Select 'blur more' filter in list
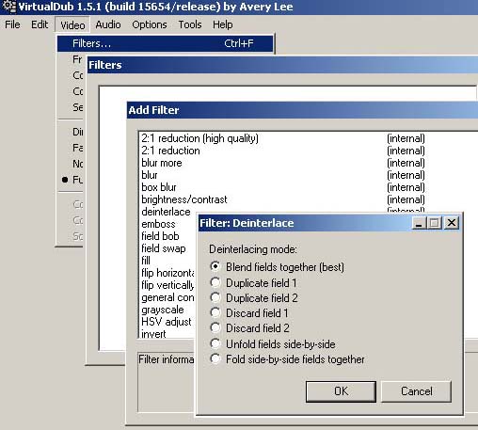478x430 pixels. [x=308, y=163]
